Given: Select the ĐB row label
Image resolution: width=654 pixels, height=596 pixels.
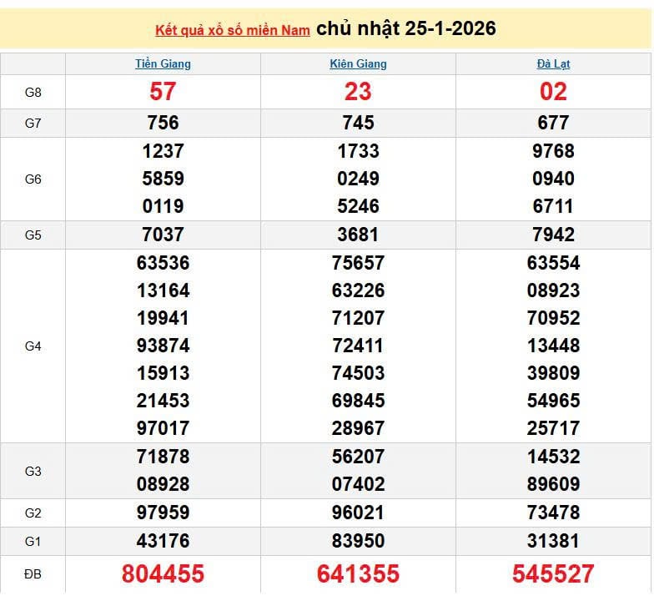Looking at the screenshot, I should tap(33, 574).
